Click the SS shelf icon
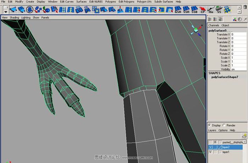Image resolution: width=248 pixels, height=163 pixels. tap(220, 9)
